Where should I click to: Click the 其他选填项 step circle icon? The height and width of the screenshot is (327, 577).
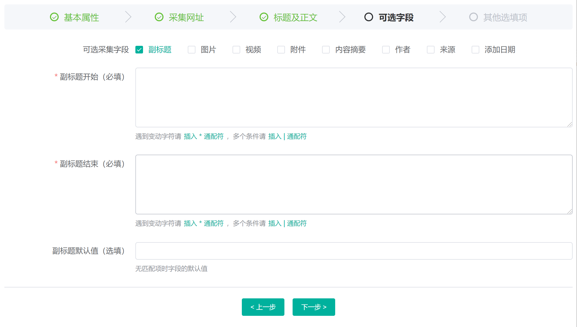[474, 17]
